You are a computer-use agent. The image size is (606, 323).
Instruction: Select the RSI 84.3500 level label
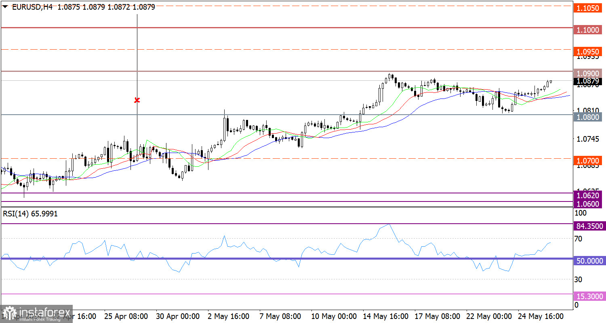click(589, 226)
